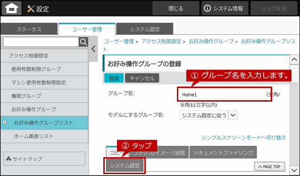Open ホーム画面リスト menu item
The height and width of the screenshot is (176, 300).
pyautogui.click(x=44, y=136)
